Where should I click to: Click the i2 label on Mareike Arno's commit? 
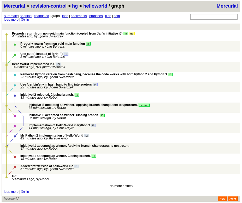86,136
